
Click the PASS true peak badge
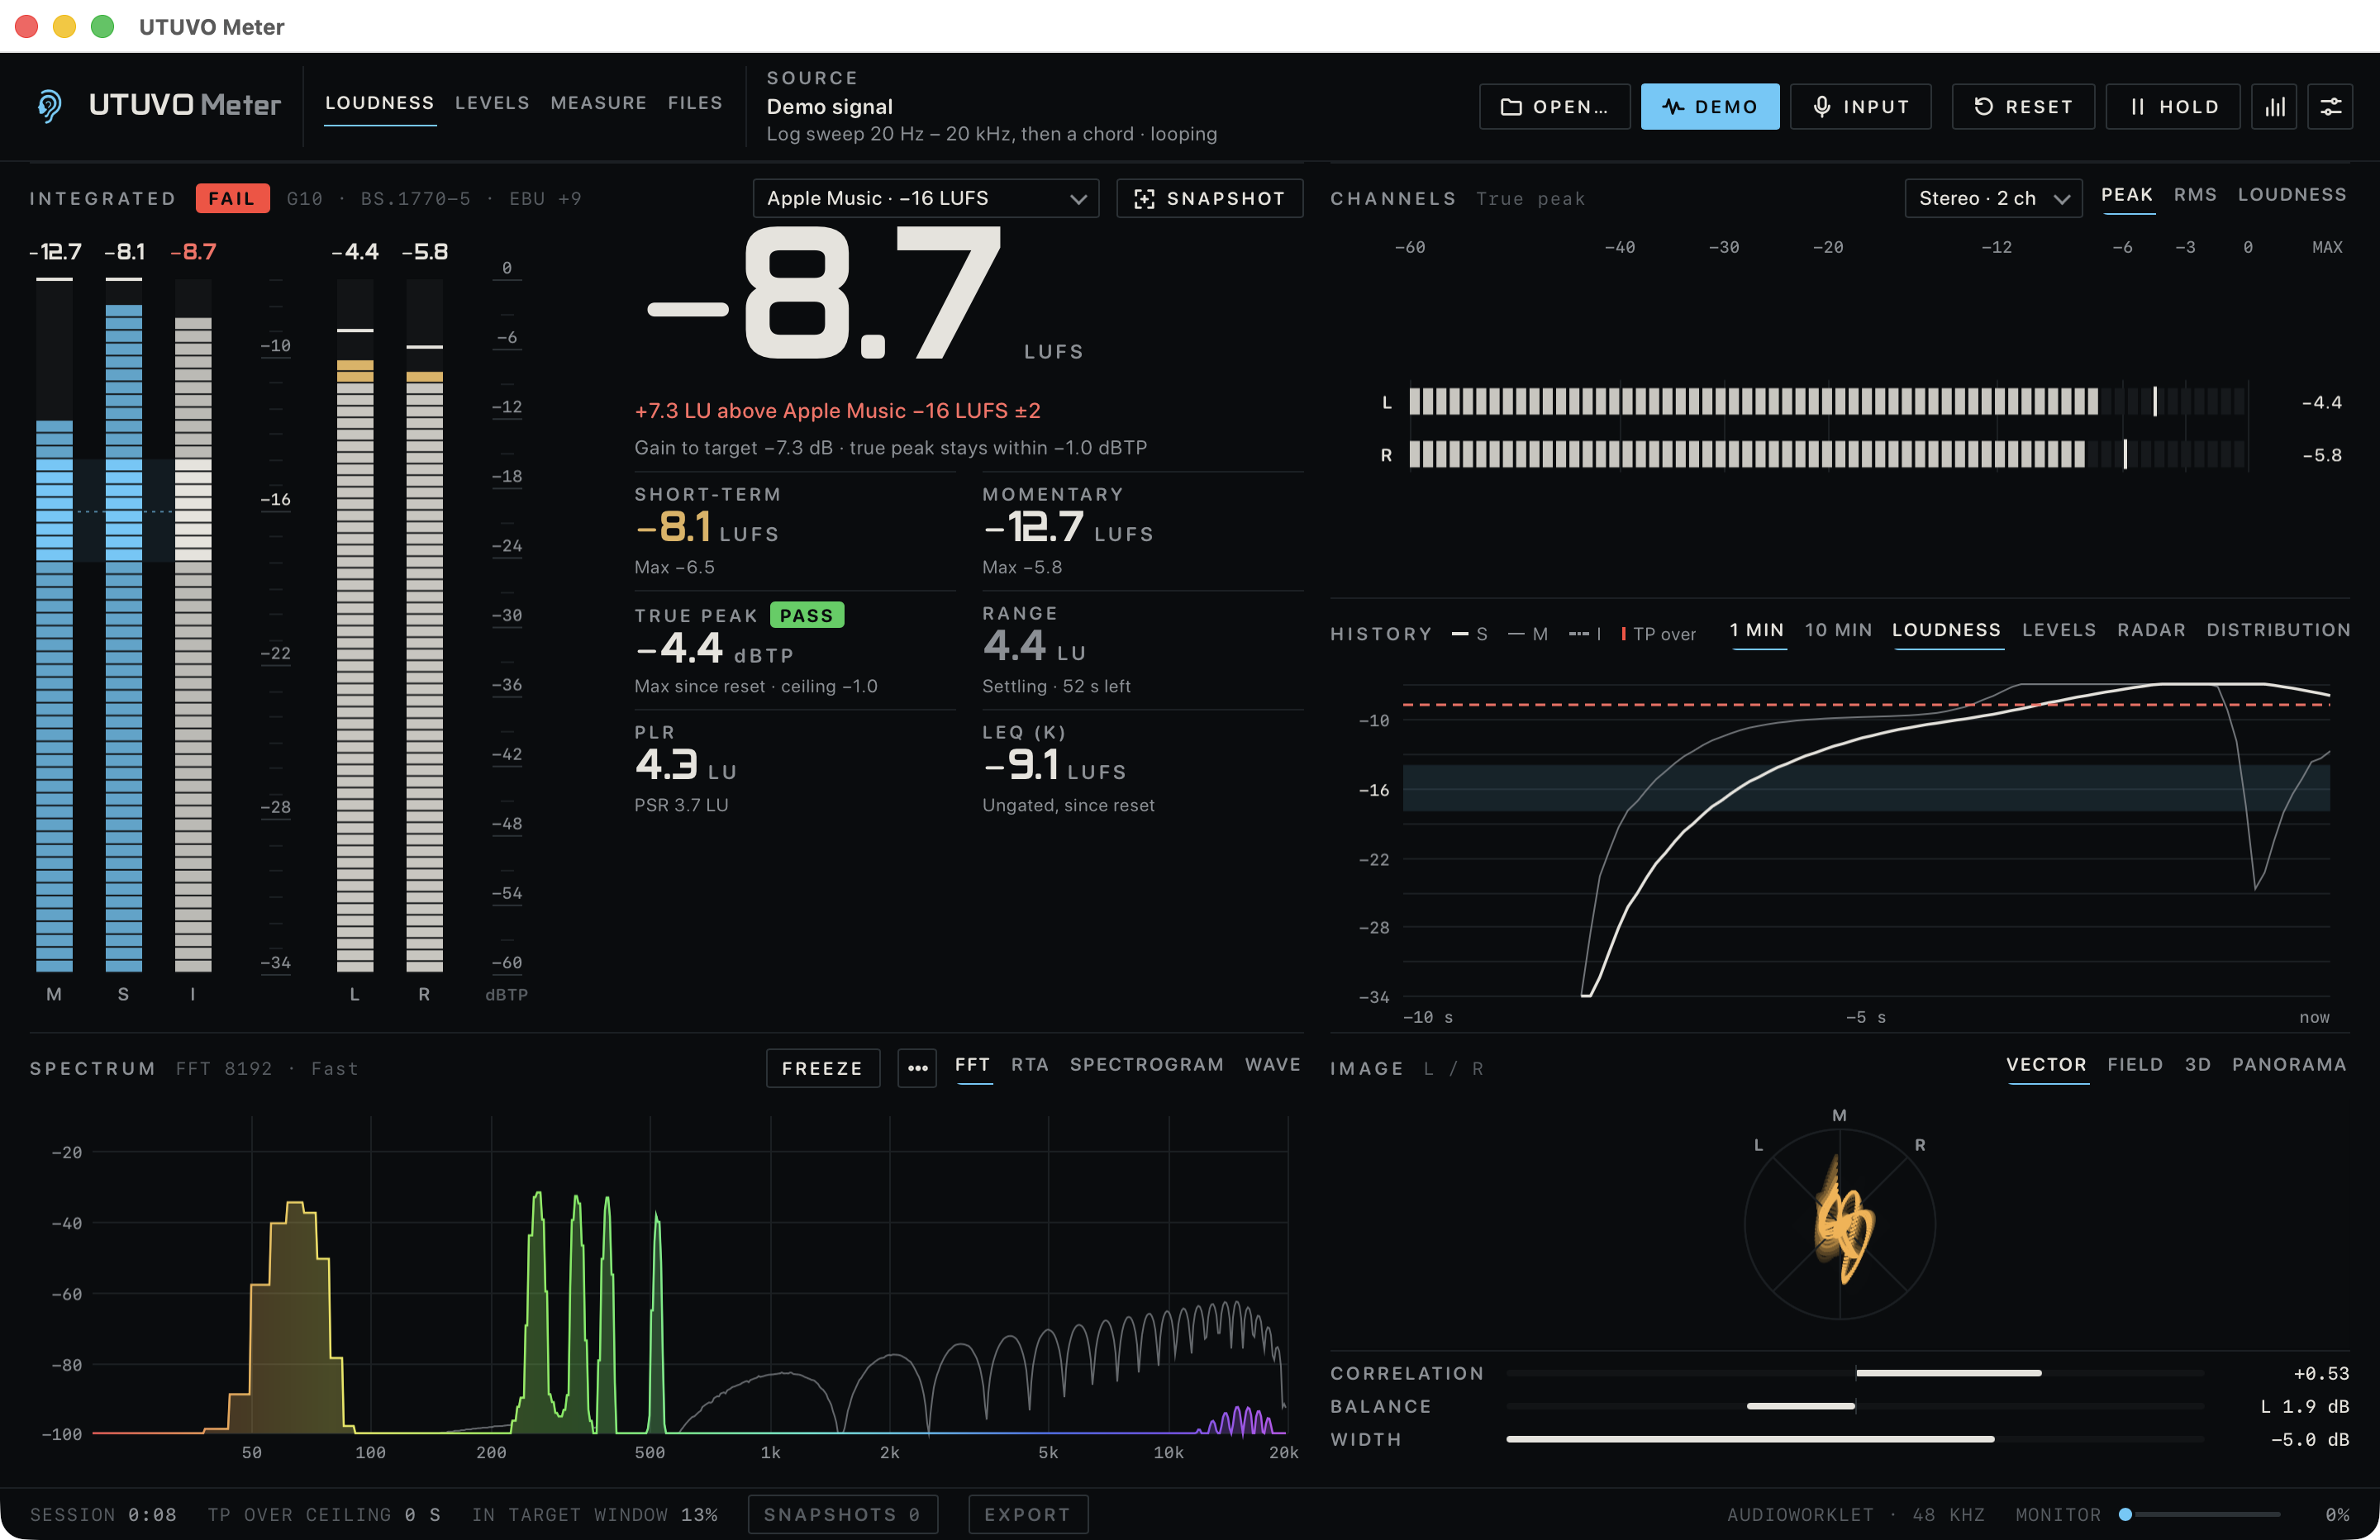point(807,615)
